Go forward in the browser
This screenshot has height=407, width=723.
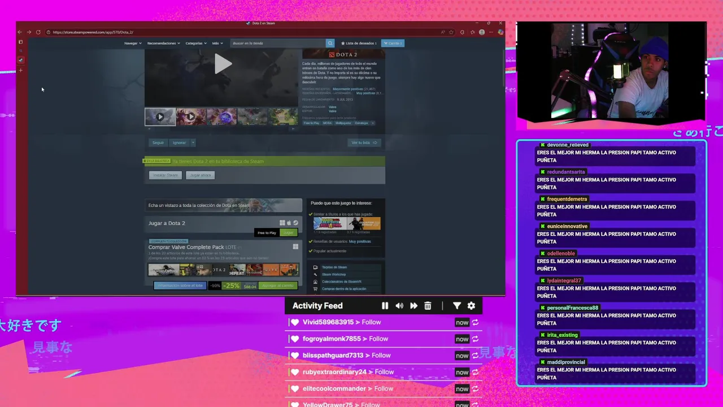(29, 32)
